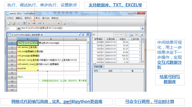Run to cursor with play-yellow-square icon
The height and width of the screenshot is (107, 192).
(x=44, y=23)
